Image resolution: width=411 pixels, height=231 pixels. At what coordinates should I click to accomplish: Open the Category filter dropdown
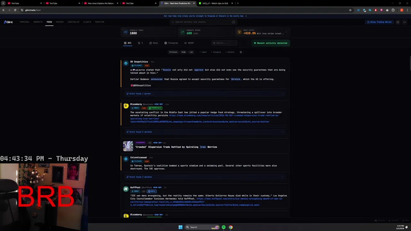click(216, 52)
